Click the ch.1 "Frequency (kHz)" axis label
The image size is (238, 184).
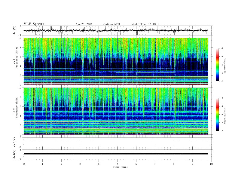point(17,58)
